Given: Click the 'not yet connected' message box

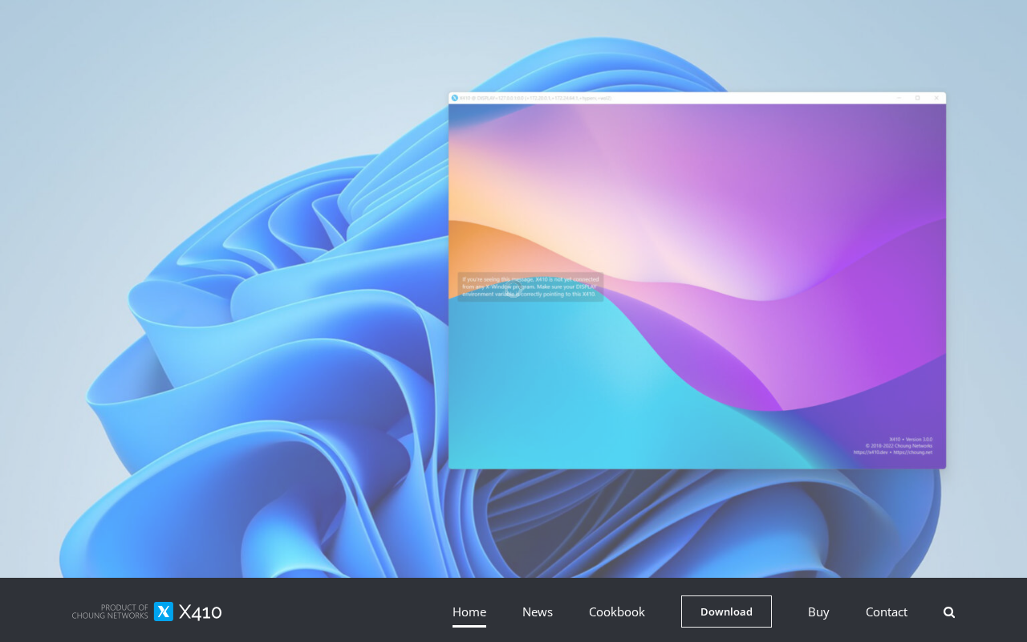Looking at the screenshot, I should (x=530, y=286).
